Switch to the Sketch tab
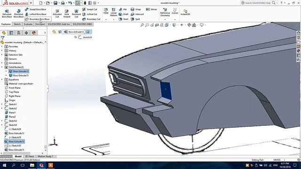The image size is (301, 169). click(17, 24)
